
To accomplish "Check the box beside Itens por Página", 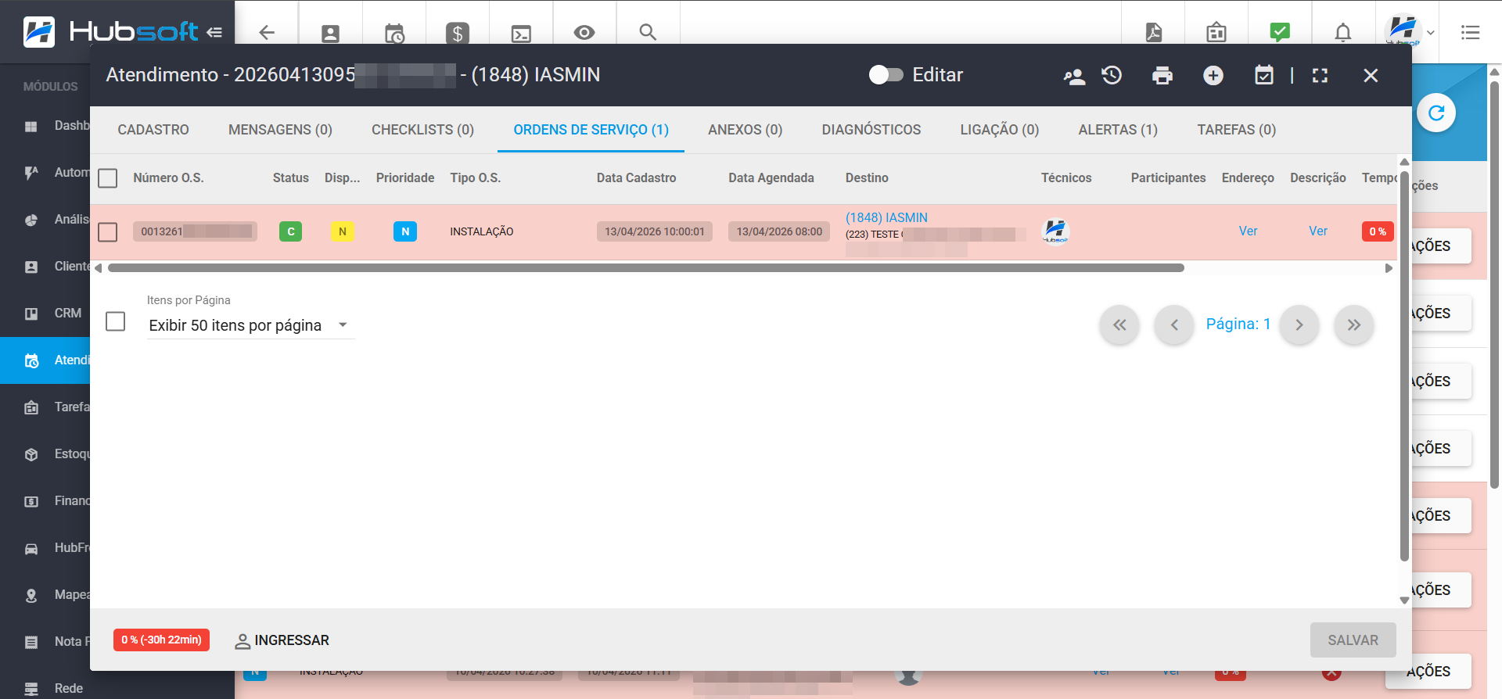I will pos(115,321).
